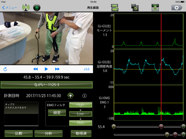Screen dimensions: 186x139
Task: Tap the overlapping squares overlay icon
Action: (135, 8)
